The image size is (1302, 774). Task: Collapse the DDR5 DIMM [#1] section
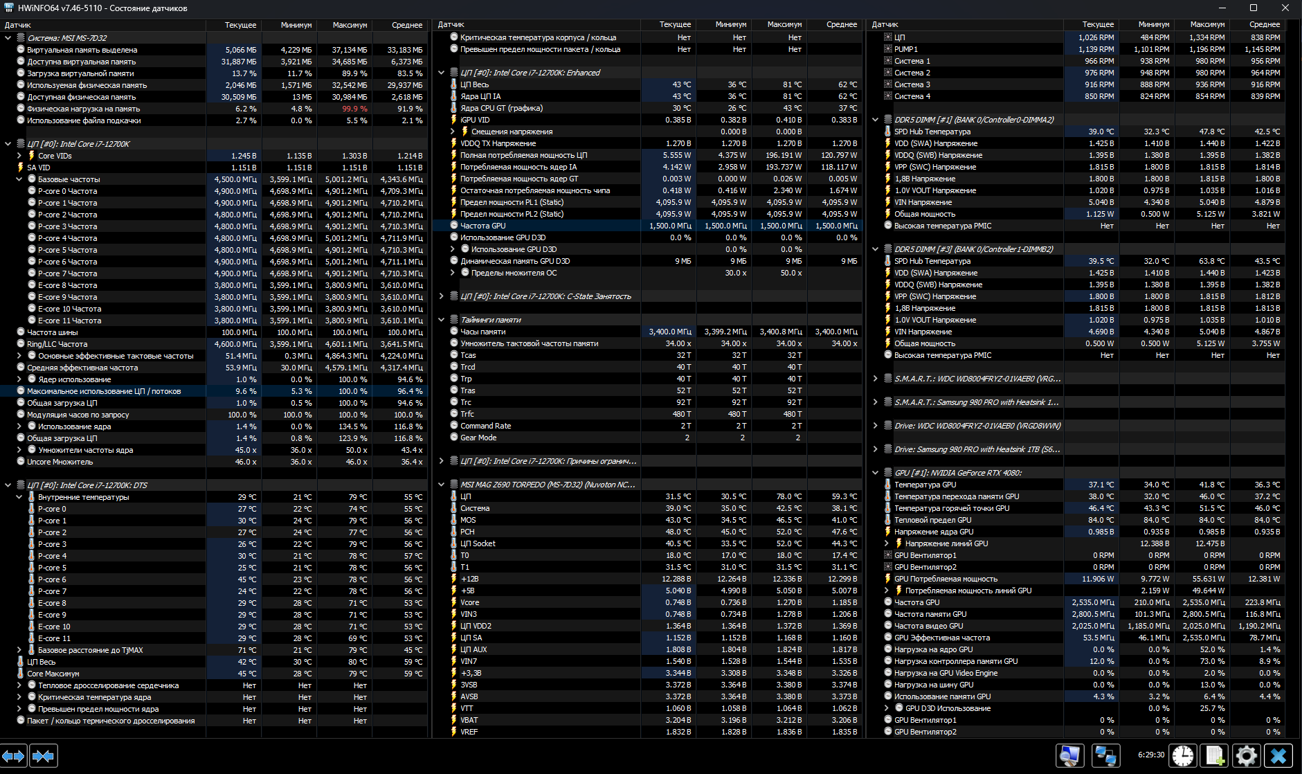click(876, 120)
